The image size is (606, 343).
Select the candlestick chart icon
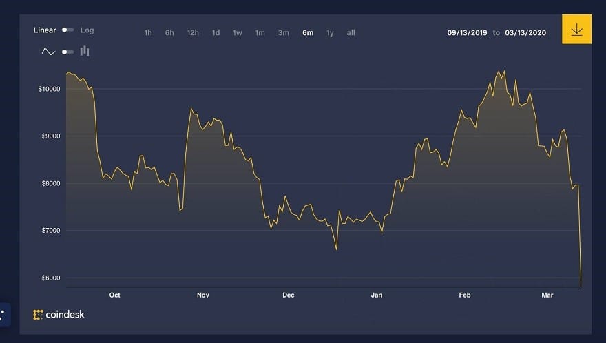tap(85, 51)
